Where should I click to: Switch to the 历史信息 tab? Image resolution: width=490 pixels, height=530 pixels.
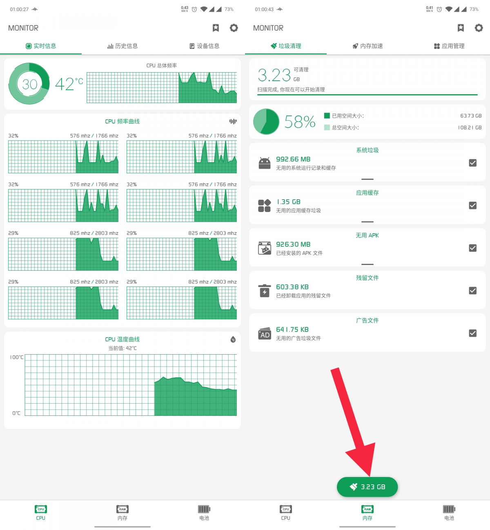tap(122, 46)
